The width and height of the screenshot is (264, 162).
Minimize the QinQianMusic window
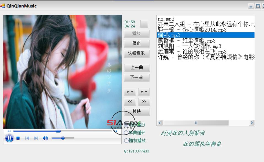251,6
